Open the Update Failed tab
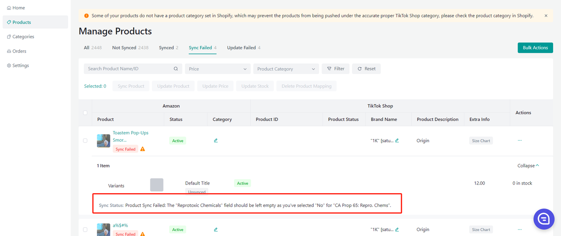Viewport: 561px width, 236px height. [243, 48]
